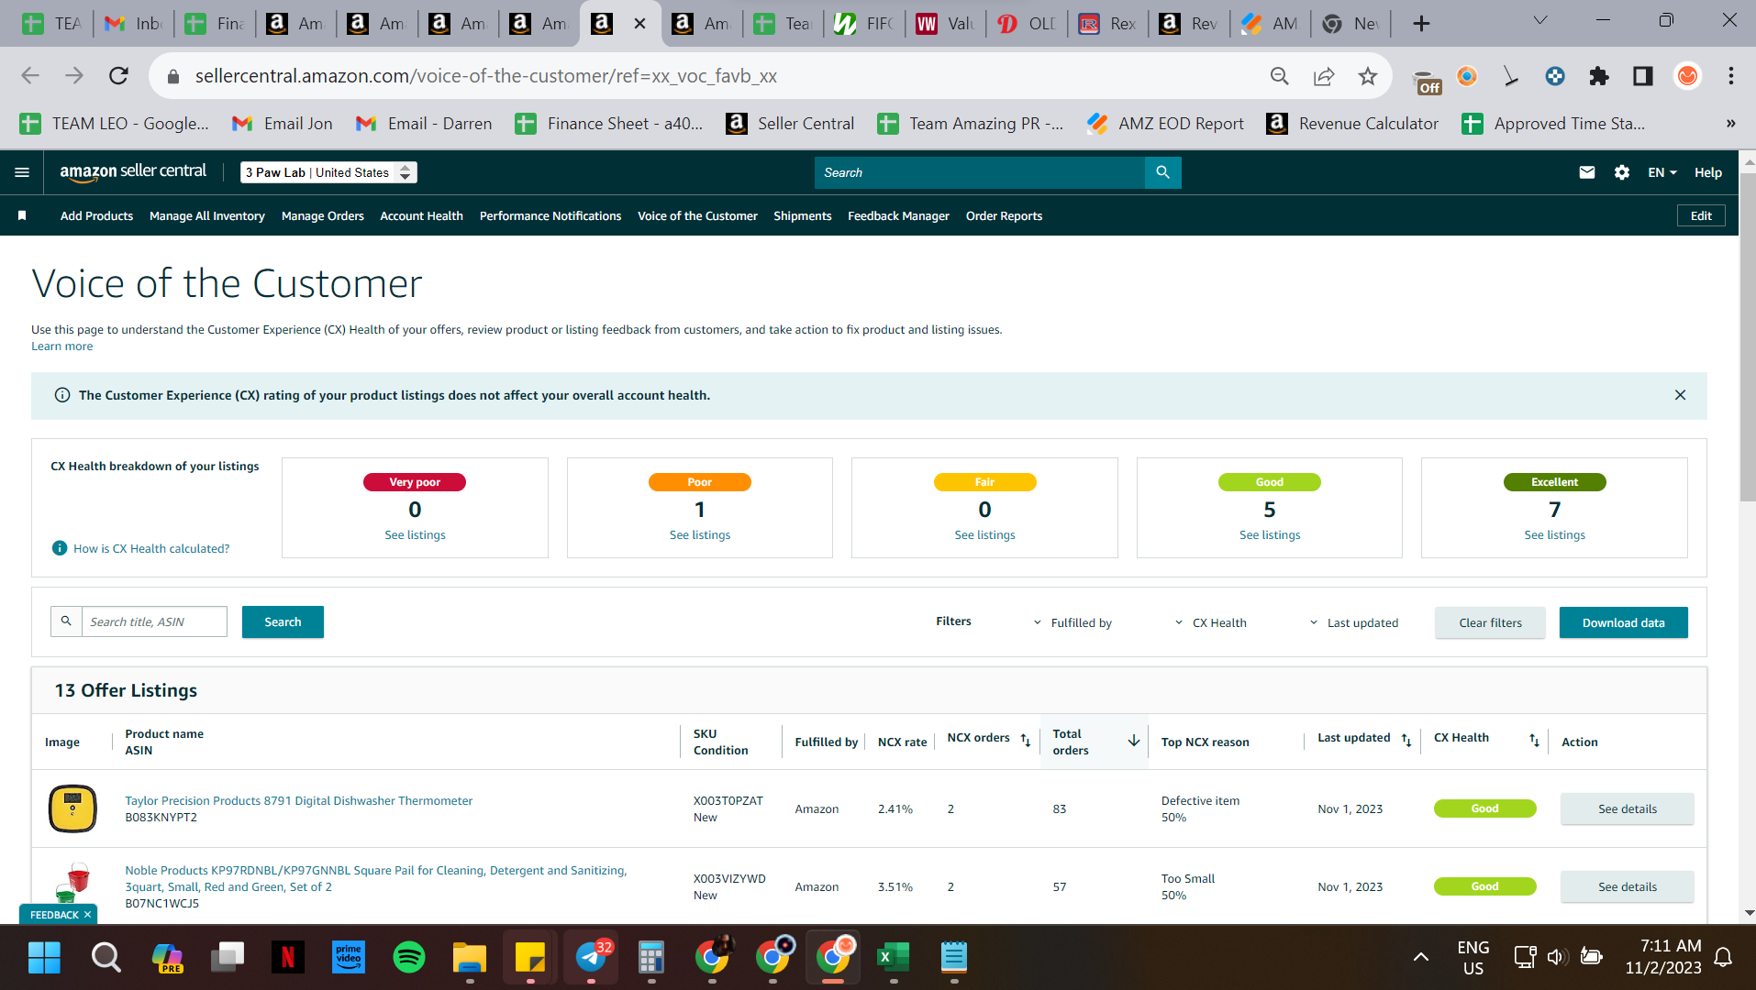Open Add Products menu item
This screenshot has width=1756, height=990.
click(96, 215)
